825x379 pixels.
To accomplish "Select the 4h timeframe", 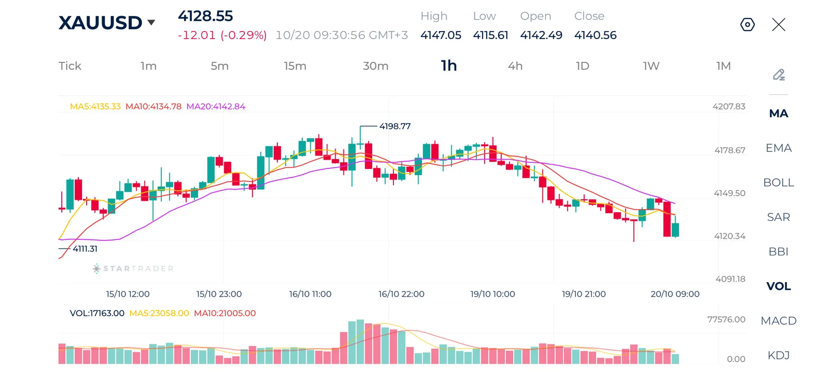I will (515, 66).
